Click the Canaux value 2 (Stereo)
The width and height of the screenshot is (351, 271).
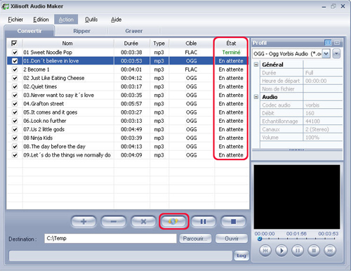coord(317,129)
